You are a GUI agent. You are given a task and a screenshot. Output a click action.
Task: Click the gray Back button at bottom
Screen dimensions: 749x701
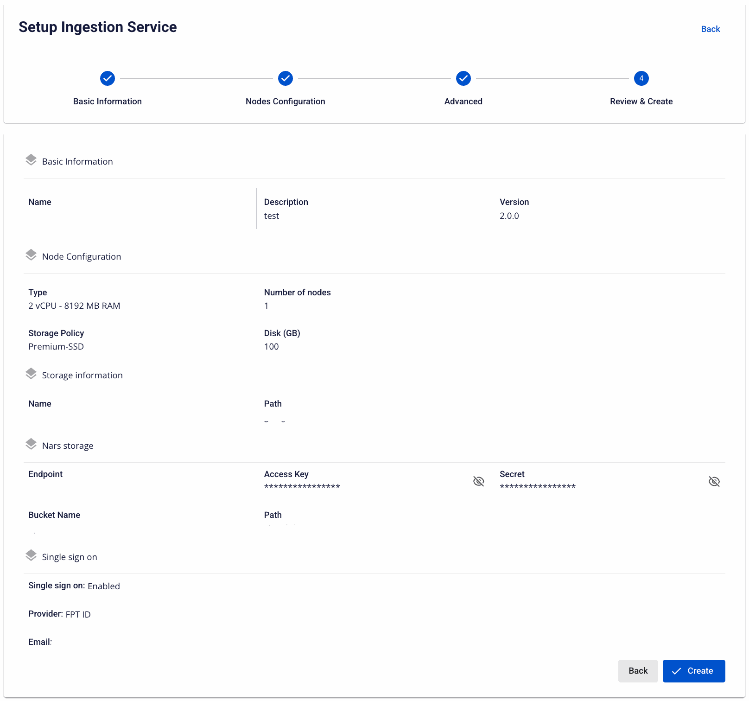[x=638, y=671]
